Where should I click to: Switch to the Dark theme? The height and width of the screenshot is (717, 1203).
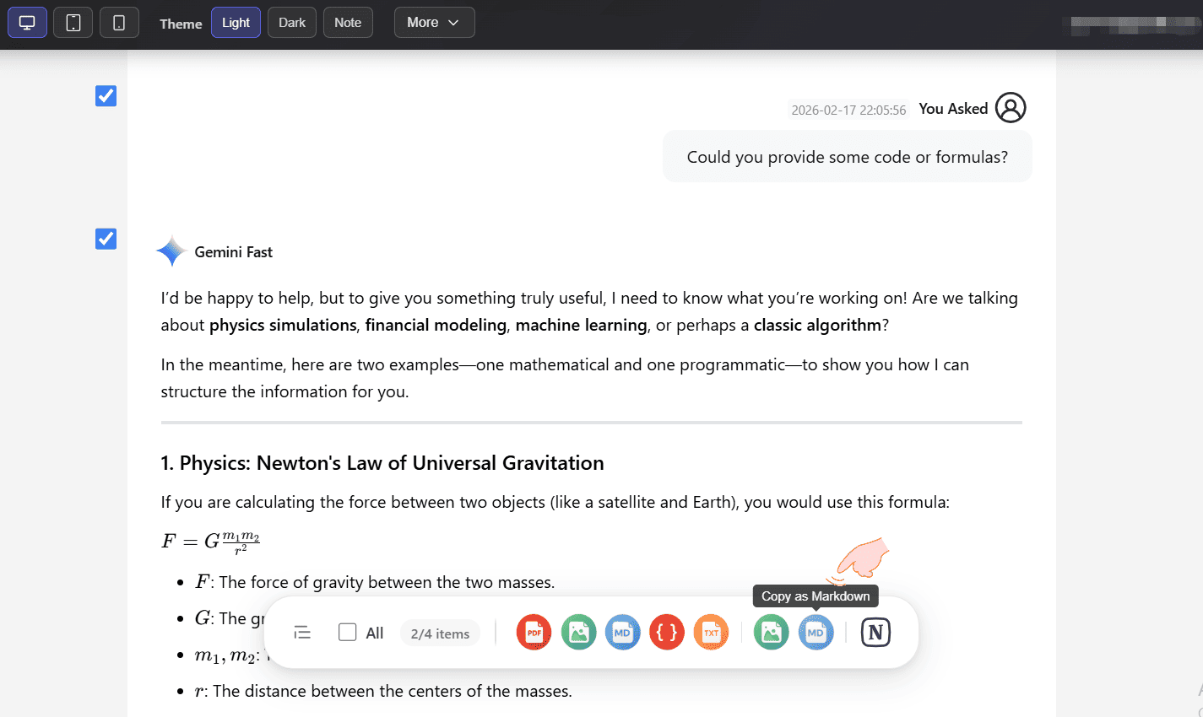[x=291, y=22]
